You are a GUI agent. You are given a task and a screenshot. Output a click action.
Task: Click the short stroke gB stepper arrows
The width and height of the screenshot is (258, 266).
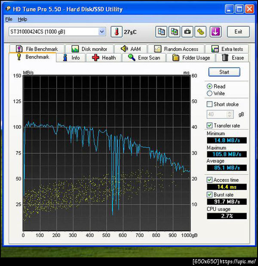click(229, 114)
